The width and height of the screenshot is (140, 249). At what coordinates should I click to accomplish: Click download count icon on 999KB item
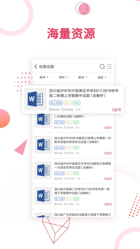pyautogui.click(x=76, y=153)
